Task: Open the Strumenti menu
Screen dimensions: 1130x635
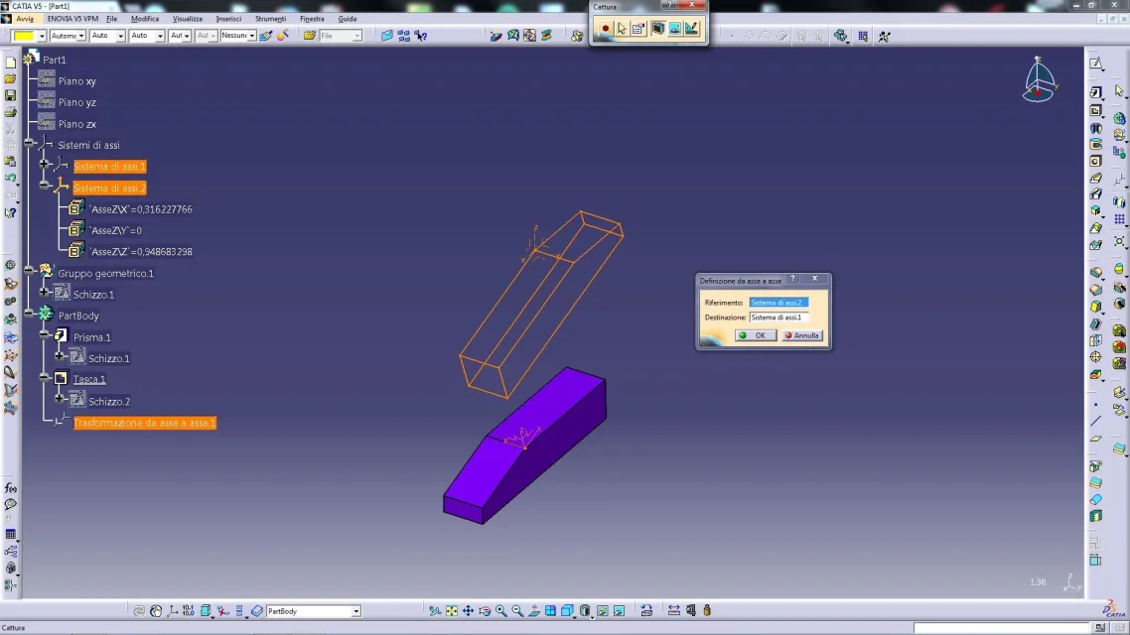Action: [270, 19]
